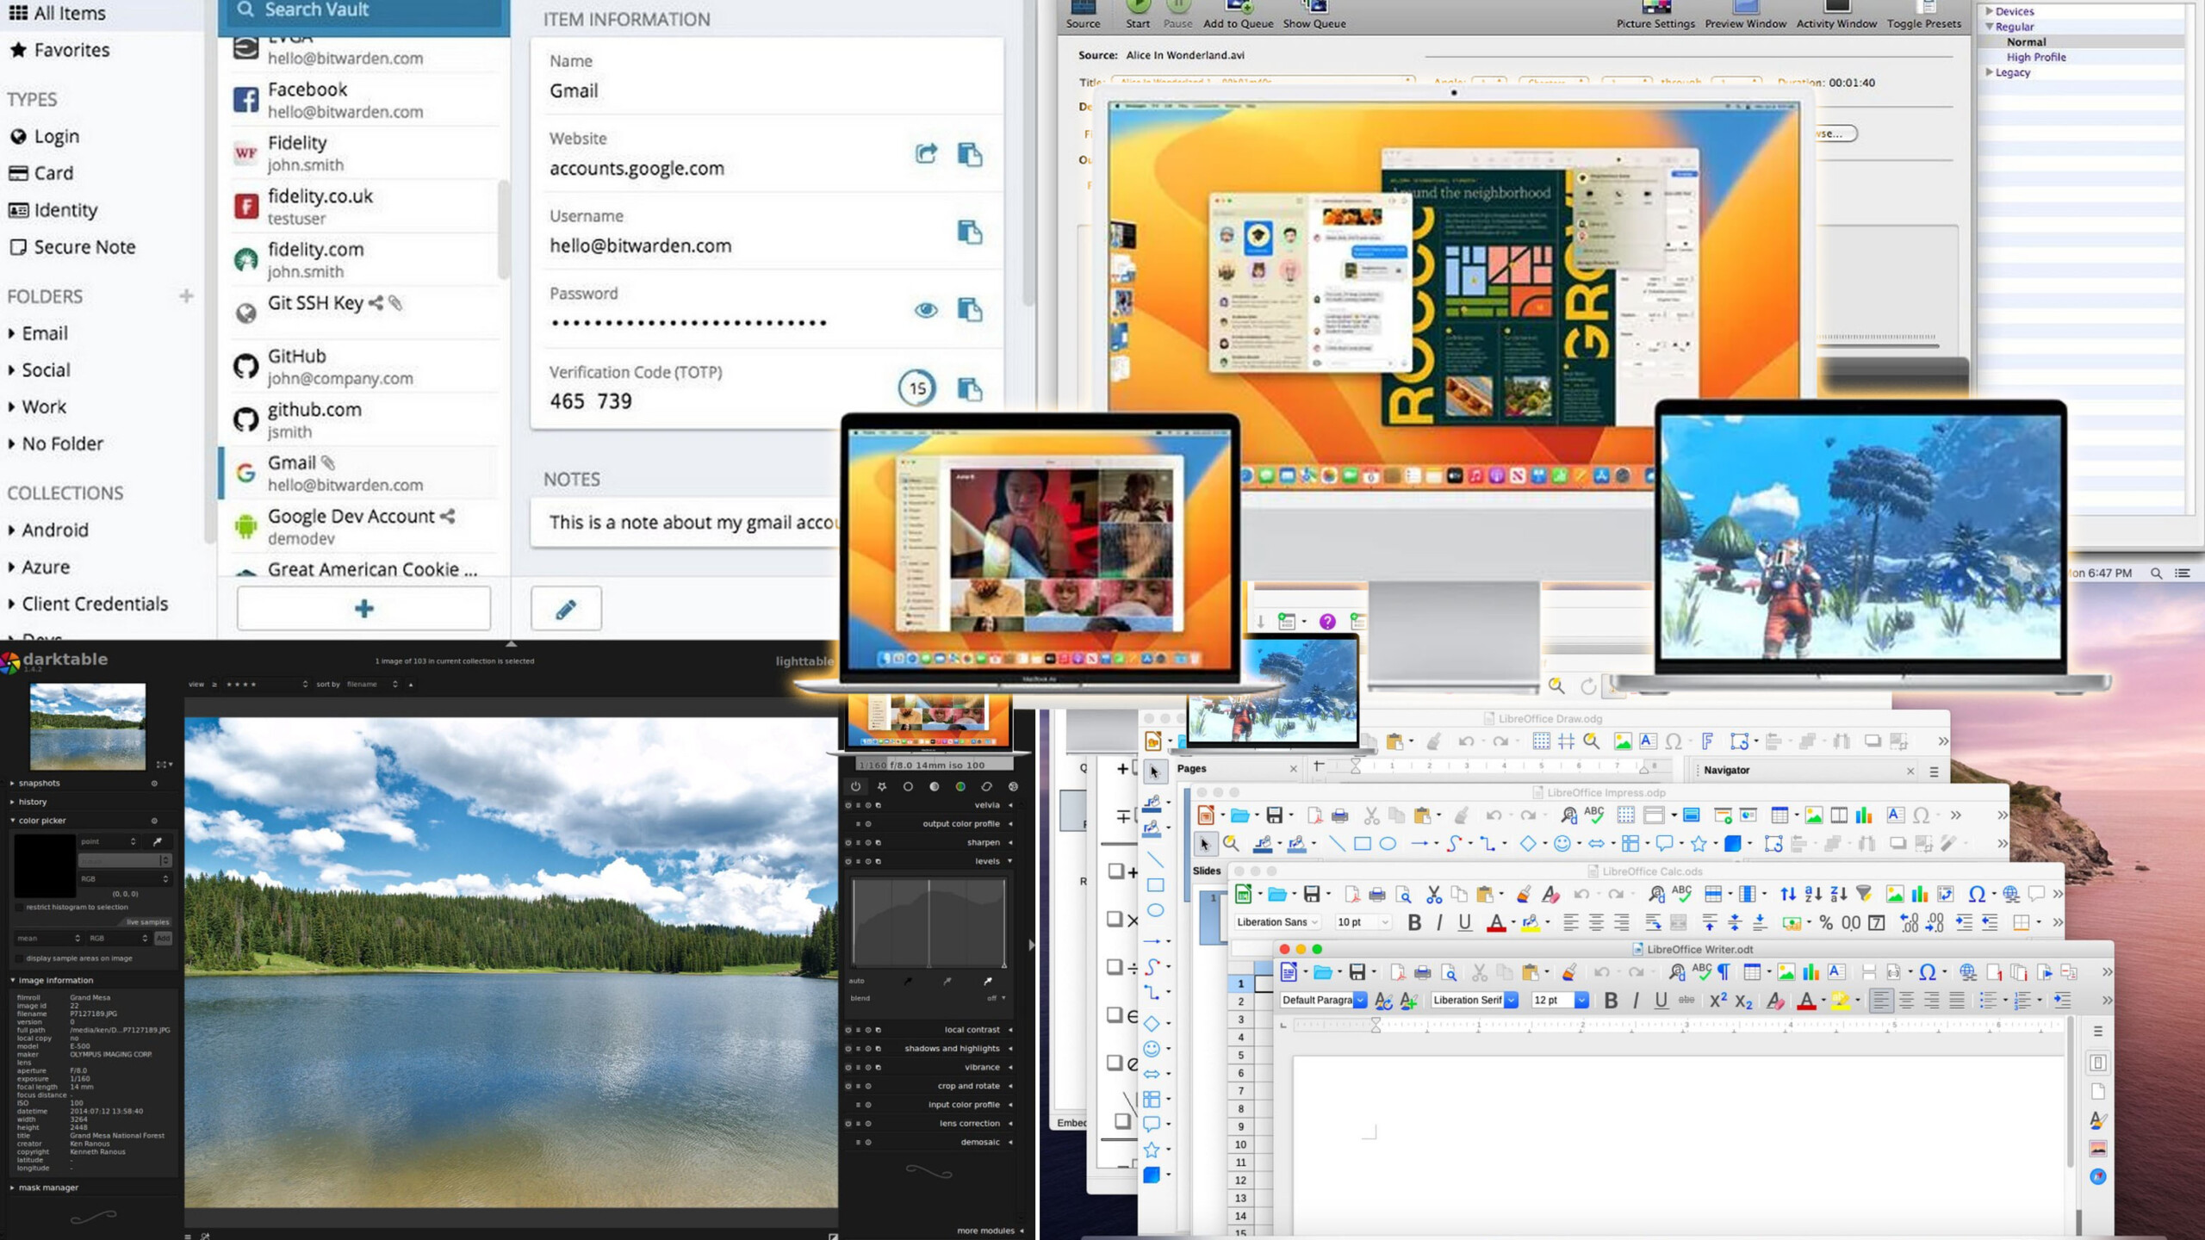Toggle Strikethrough in Writer formatting toolbar

coord(1686,1000)
